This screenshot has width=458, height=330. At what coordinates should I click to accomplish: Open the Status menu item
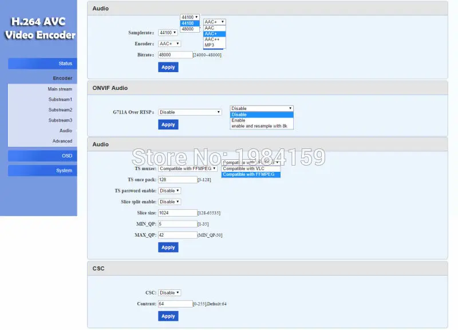tap(42, 64)
